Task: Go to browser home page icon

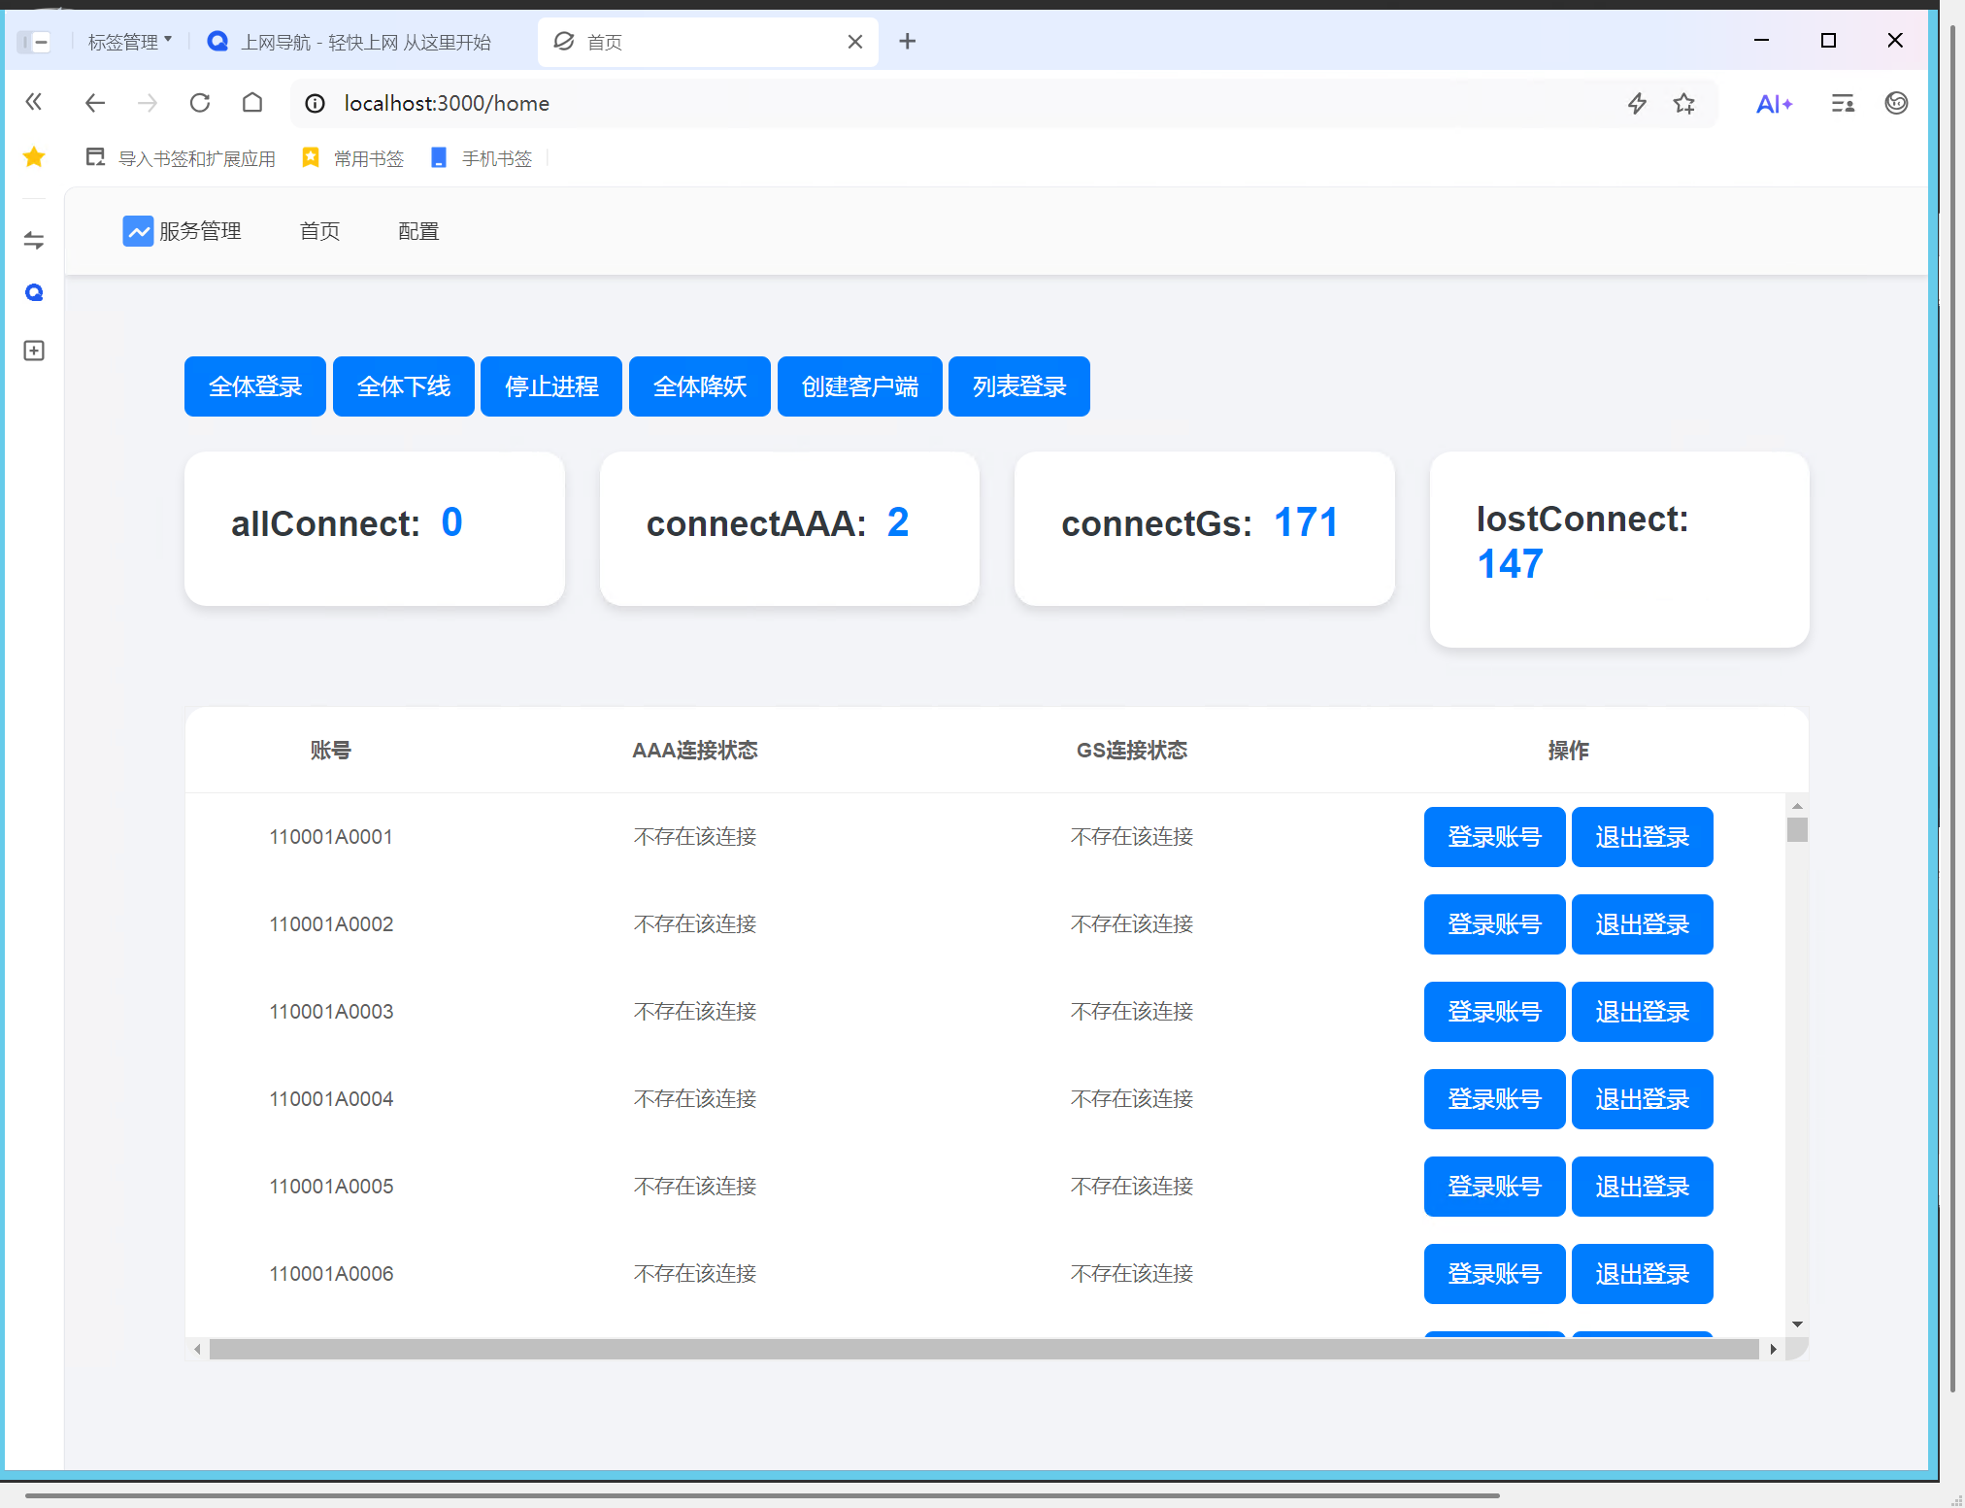Action: point(252,103)
